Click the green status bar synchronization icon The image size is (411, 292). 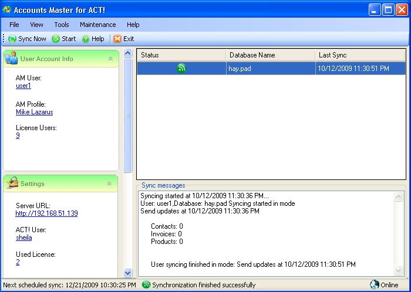pyautogui.click(x=146, y=285)
